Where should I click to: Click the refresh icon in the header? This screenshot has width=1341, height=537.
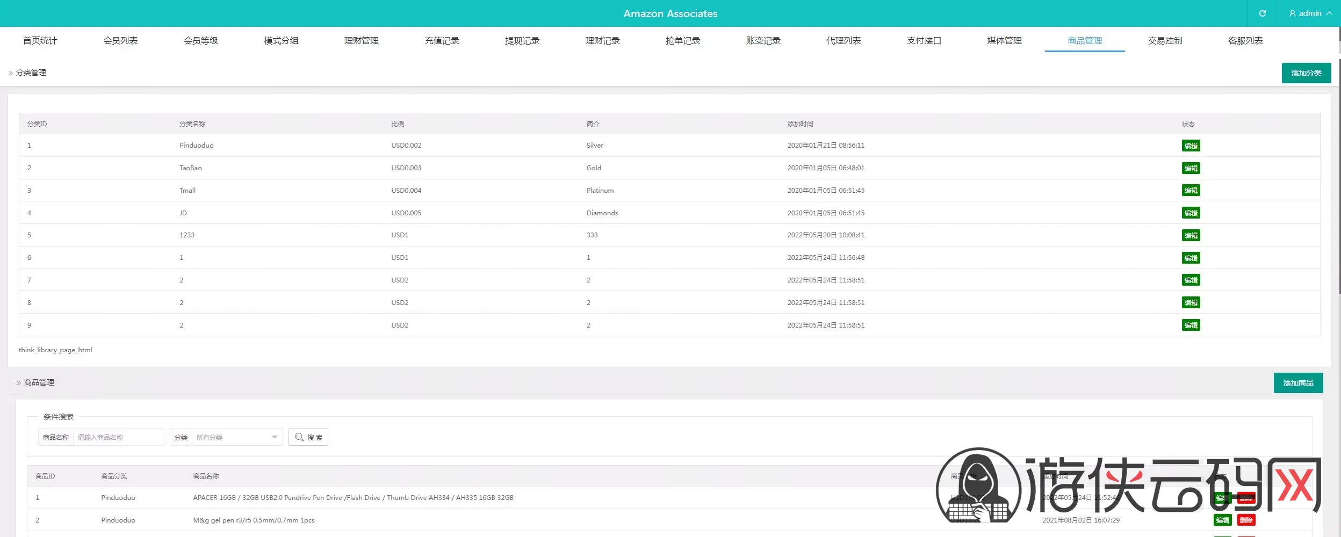[1262, 13]
